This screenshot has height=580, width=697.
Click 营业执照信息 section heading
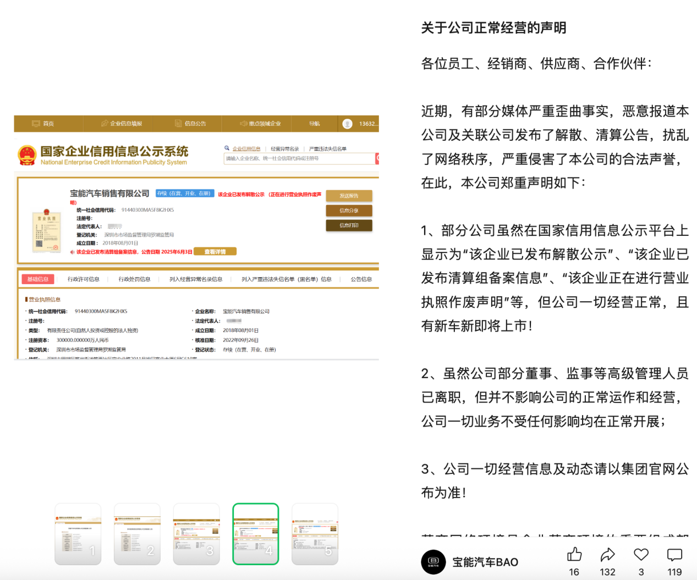coord(44,300)
